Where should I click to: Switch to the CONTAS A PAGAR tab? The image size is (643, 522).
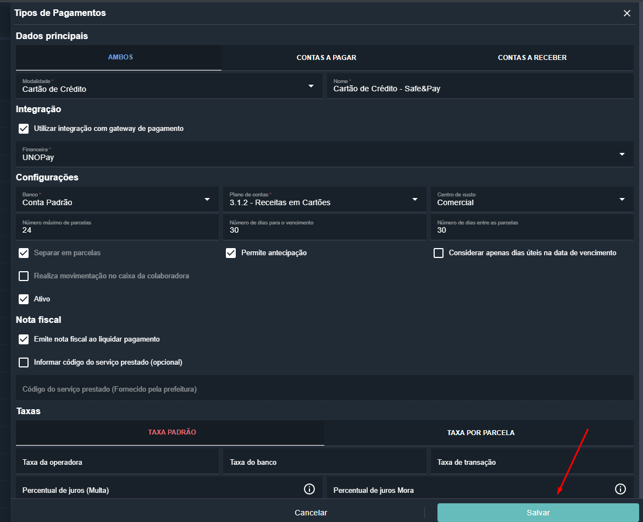click(x=326, y=57)
